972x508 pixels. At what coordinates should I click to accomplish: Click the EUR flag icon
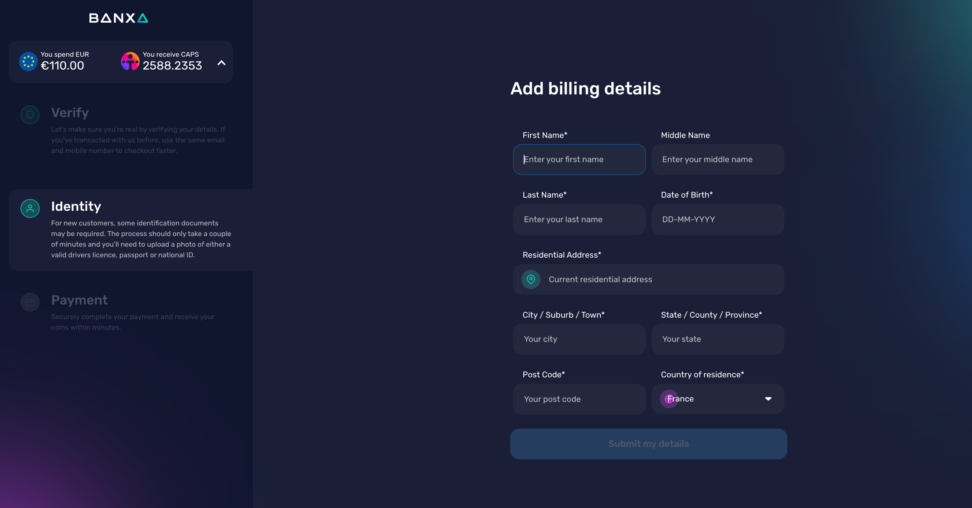pos(28,61)
